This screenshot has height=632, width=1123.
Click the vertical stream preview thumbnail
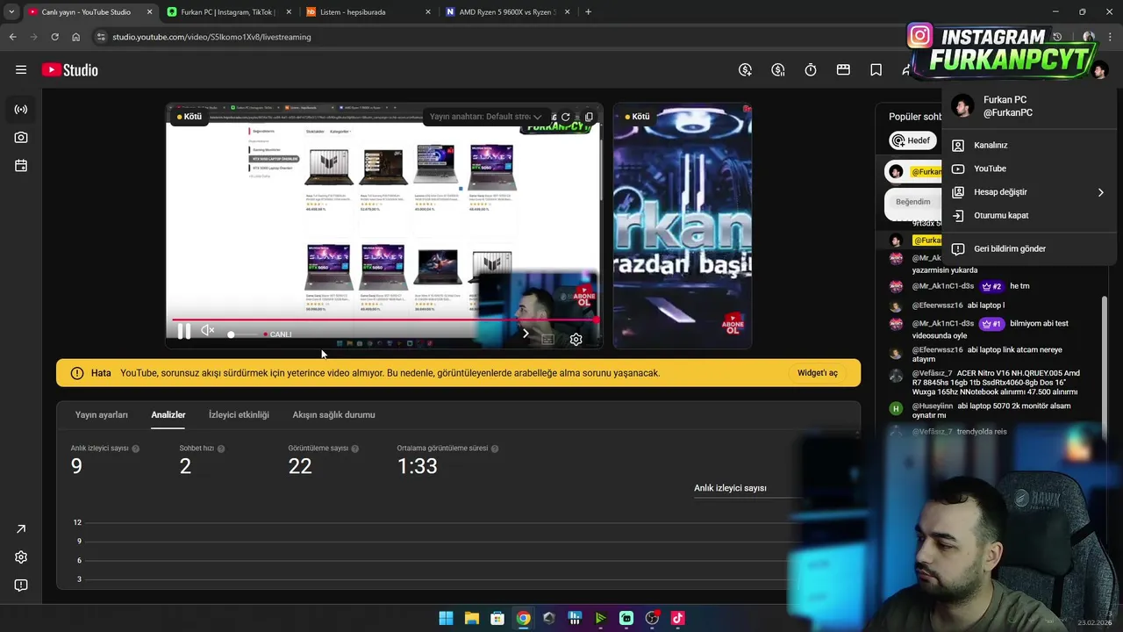[x=683, y=226]
